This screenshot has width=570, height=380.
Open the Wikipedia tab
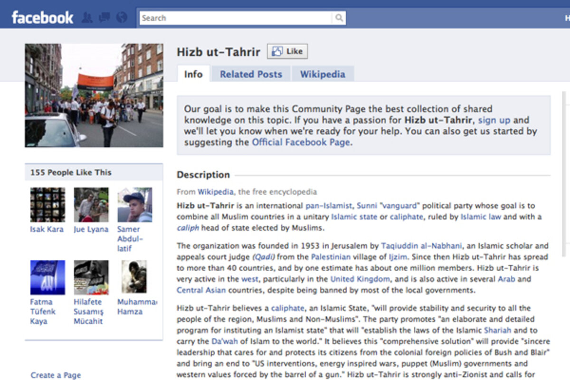[x=323, y=74]
